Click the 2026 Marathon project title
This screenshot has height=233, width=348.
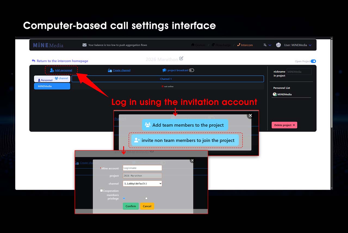(x=162, y=59)
